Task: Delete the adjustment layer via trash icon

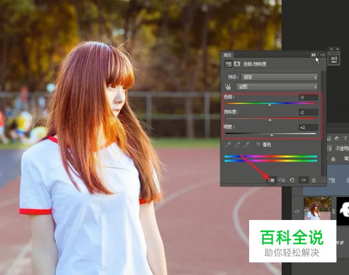Action: (314, 180)
